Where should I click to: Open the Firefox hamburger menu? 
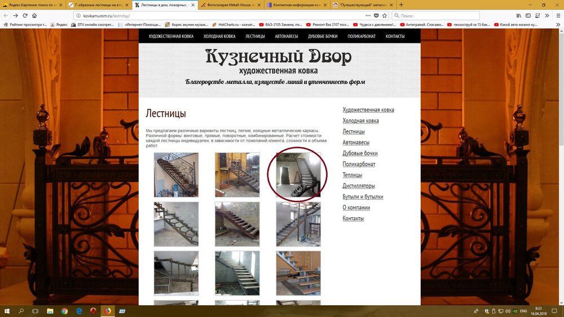558,15
